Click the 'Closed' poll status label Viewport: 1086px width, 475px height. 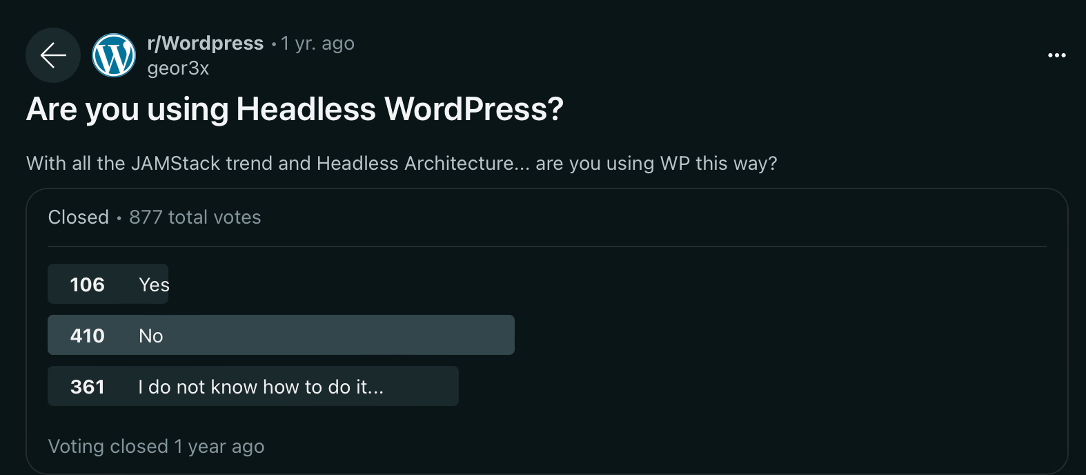point(79,217)
